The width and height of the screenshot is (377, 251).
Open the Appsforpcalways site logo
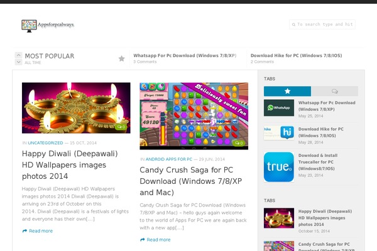click(48, 26)
